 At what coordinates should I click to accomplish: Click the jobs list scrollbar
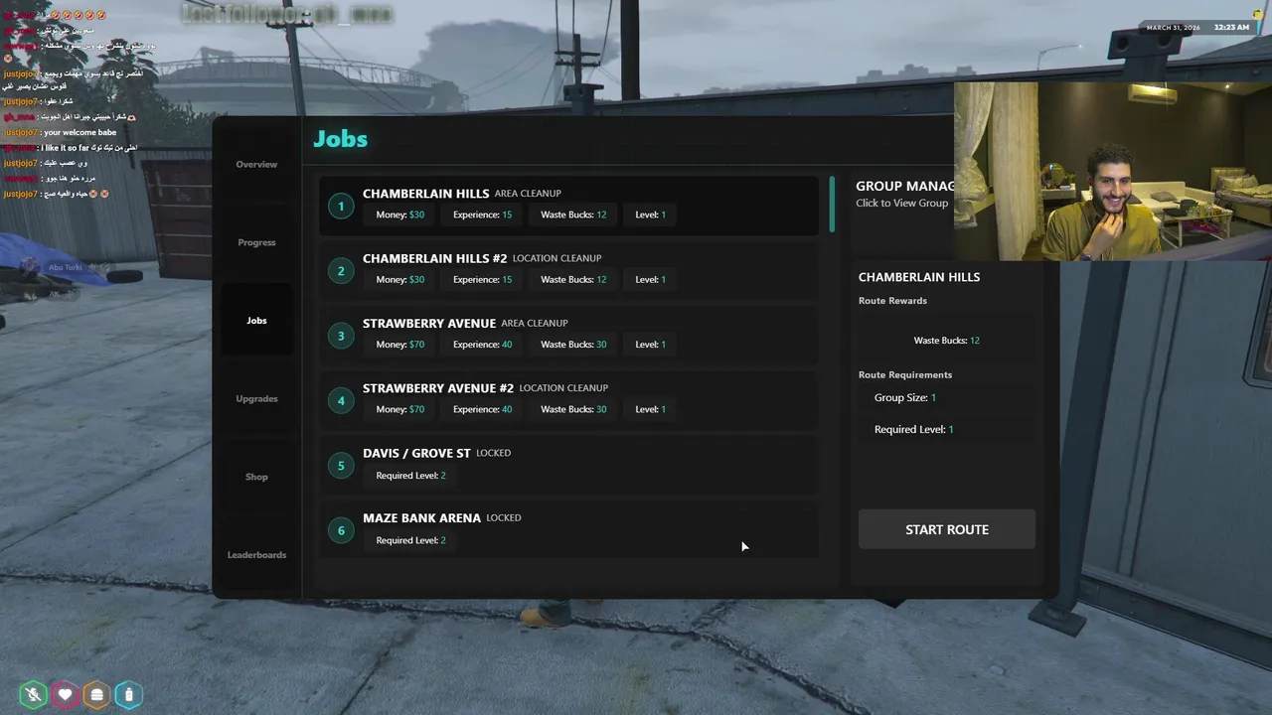(x=832, y=205)
